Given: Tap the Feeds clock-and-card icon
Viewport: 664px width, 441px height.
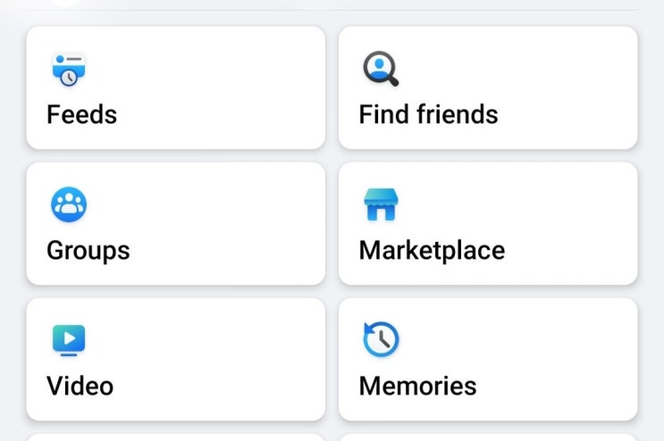Looking at the screenshot, I should 69,70.
